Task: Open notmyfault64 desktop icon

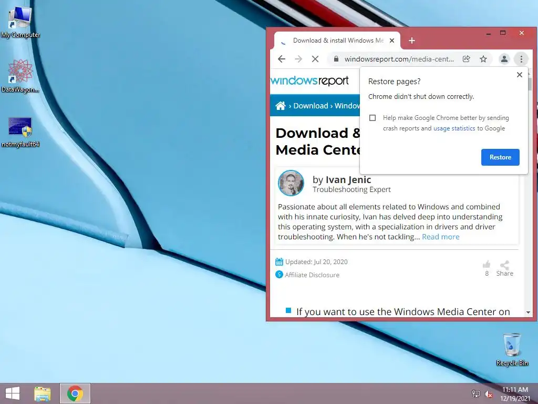Action: tap(20, 132)
